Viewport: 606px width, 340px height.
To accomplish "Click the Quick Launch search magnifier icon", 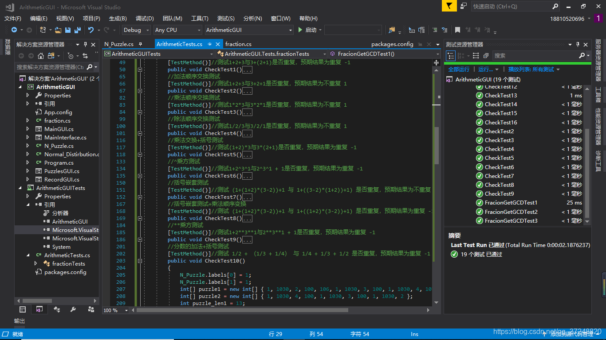I will pyautogui.click(x=555, y=7).
